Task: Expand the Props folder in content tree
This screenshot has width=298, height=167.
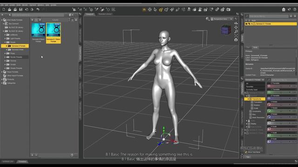Action: coord(5,53)
